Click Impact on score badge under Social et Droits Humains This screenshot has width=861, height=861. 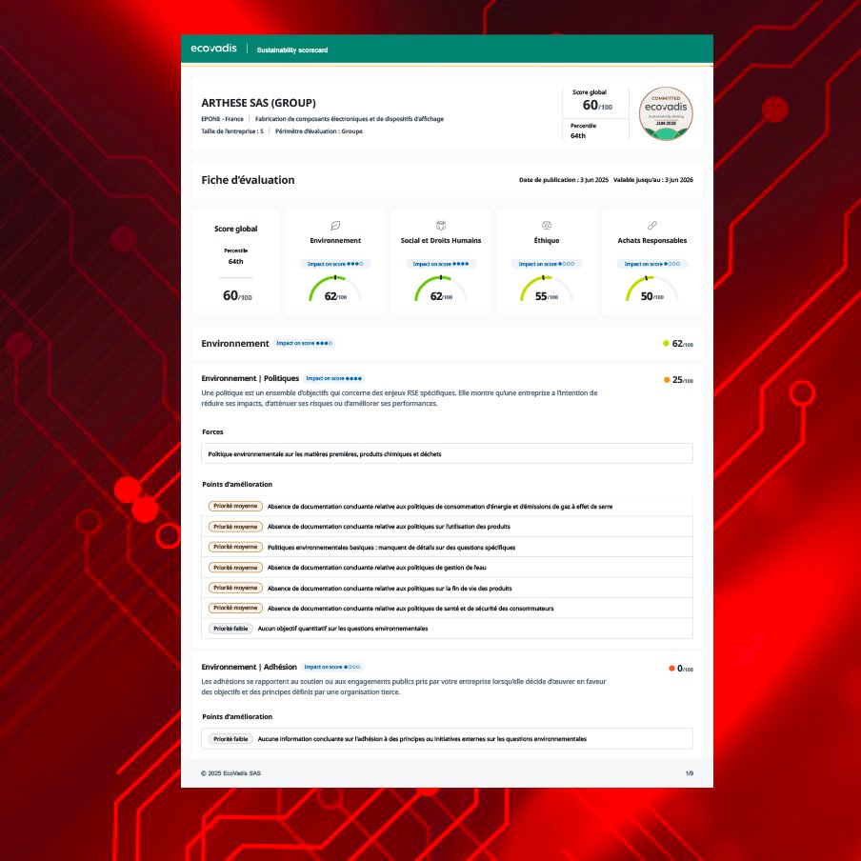click(440, 264)
